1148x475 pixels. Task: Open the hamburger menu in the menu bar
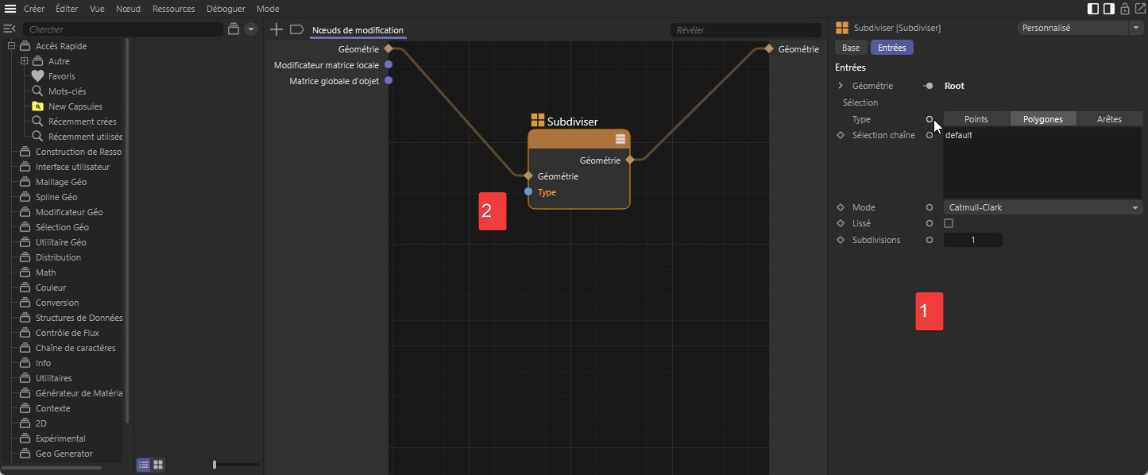[10, 9]
